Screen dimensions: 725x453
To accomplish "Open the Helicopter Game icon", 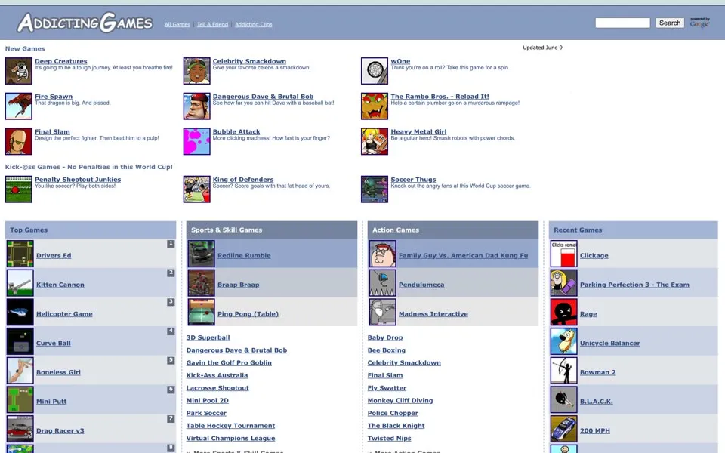I will [x=20, y=312].
